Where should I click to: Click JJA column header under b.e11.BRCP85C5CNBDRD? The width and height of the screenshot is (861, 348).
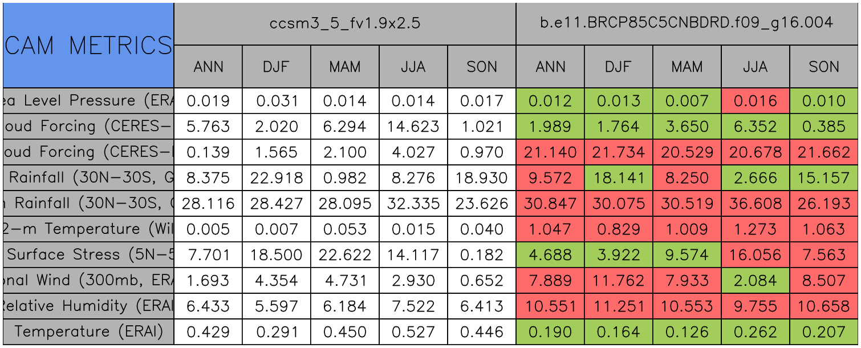pos(756,67)
